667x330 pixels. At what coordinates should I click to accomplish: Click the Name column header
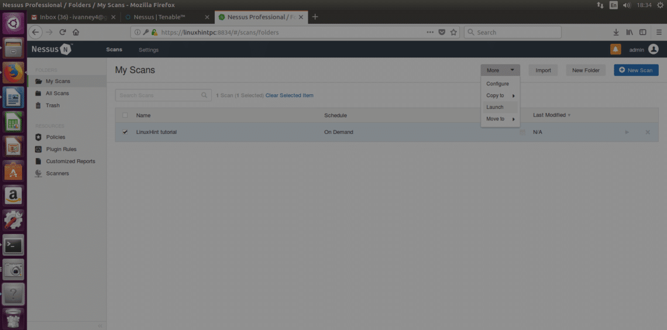coord(143,115)
